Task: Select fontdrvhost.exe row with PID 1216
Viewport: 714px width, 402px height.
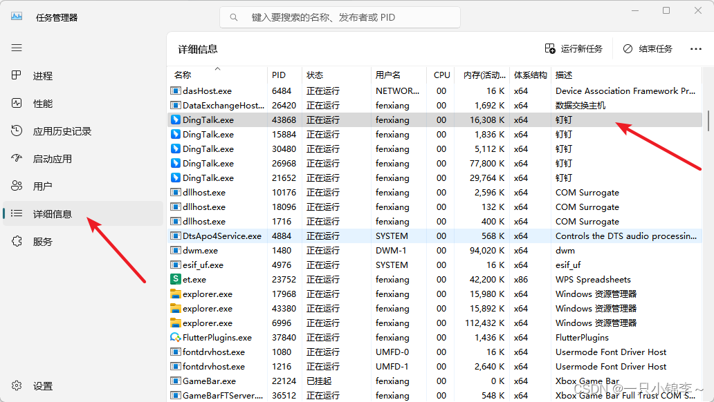Action: 435,367
